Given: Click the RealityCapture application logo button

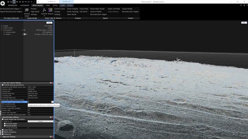Looking at the screenshot, I should (x=3, y=3).
